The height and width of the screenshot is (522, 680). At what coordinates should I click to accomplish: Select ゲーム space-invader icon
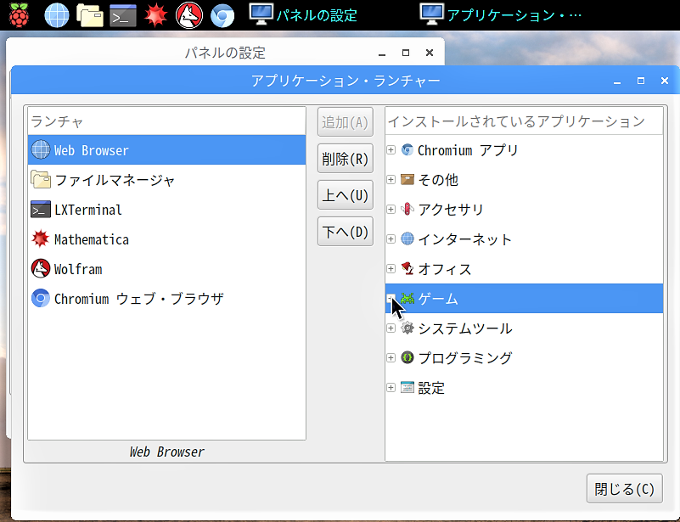point(407,298)
